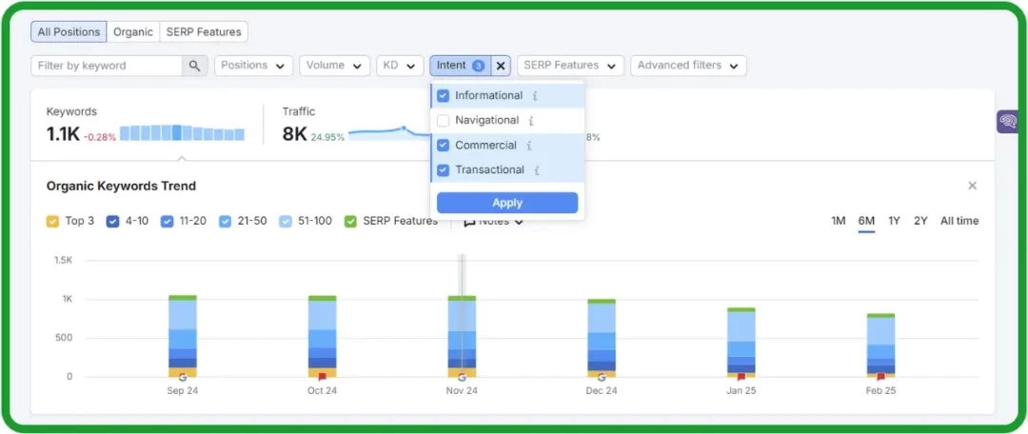Click the Google icon under Nov 24
The image size is (1028, 434).
tap(462, 377)
